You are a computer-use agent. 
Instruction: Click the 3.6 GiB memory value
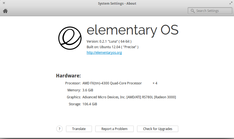[x=88, y=90]
